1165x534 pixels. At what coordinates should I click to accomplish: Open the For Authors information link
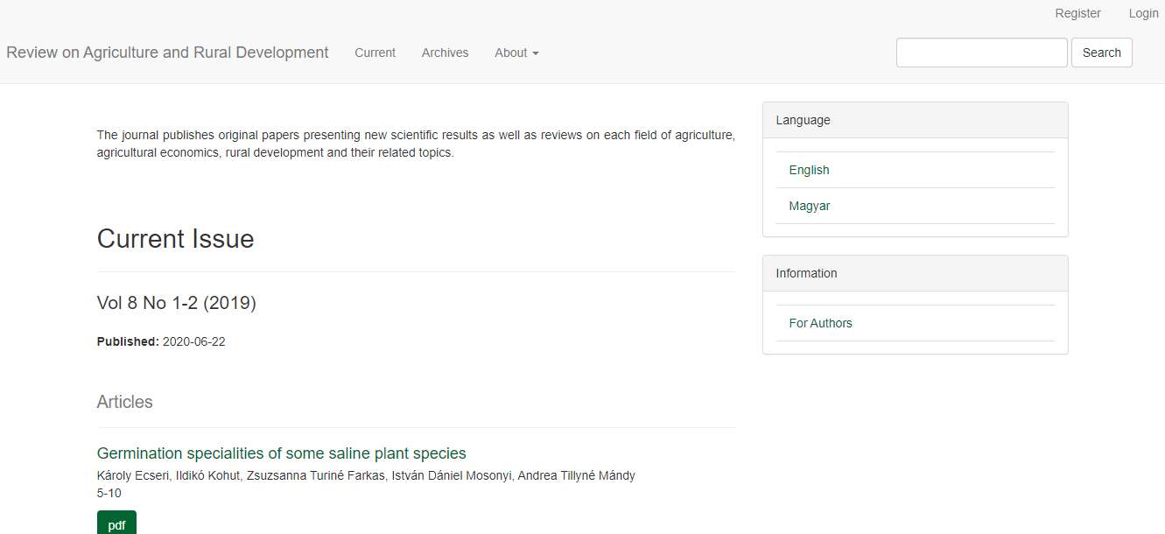click(820, 323)
